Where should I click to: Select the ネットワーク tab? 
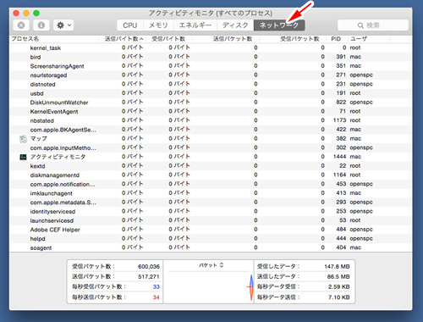click(279, 25)
